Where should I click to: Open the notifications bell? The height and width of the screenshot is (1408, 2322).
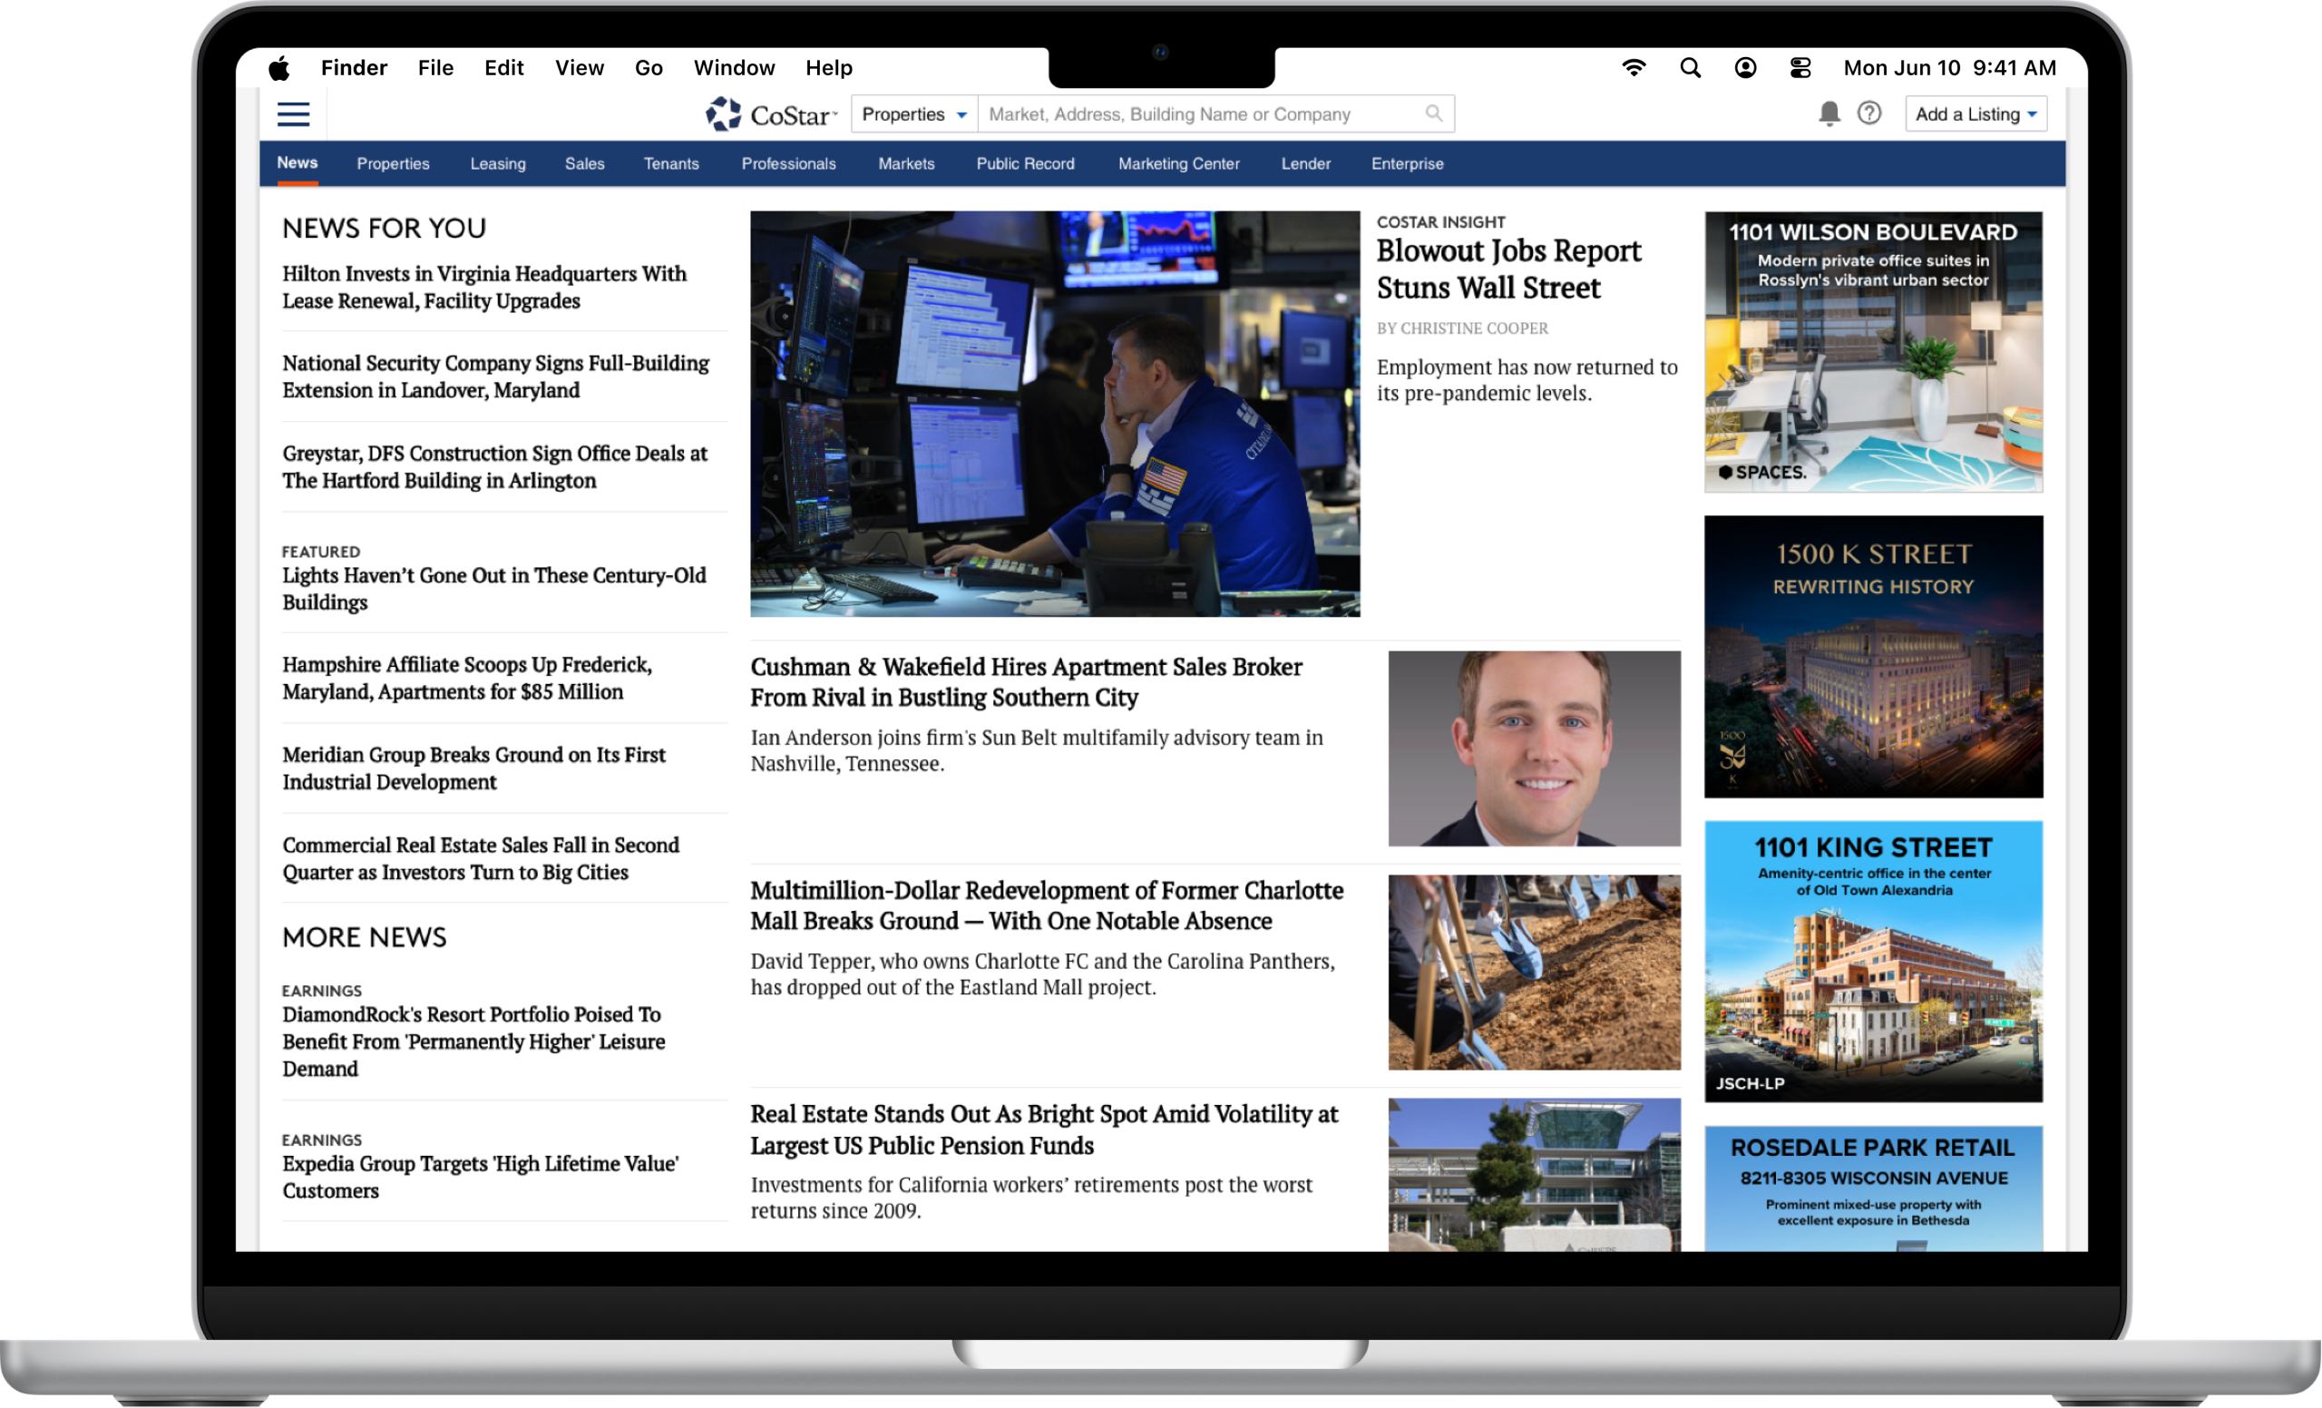1829,113
